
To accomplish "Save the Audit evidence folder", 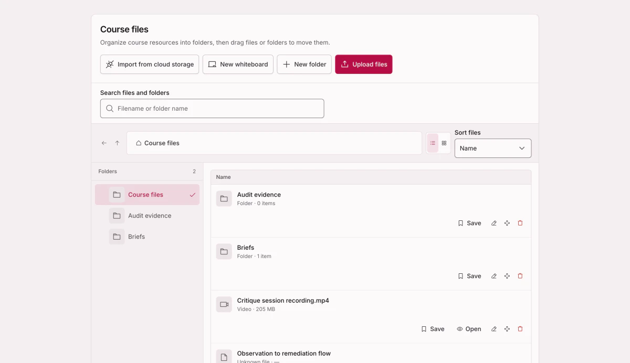I will coord(469,223).
